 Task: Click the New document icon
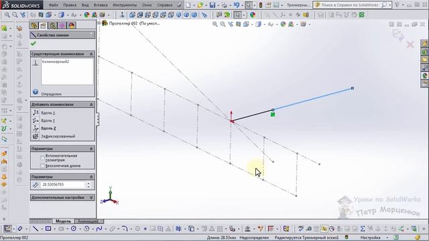point(188,5)
